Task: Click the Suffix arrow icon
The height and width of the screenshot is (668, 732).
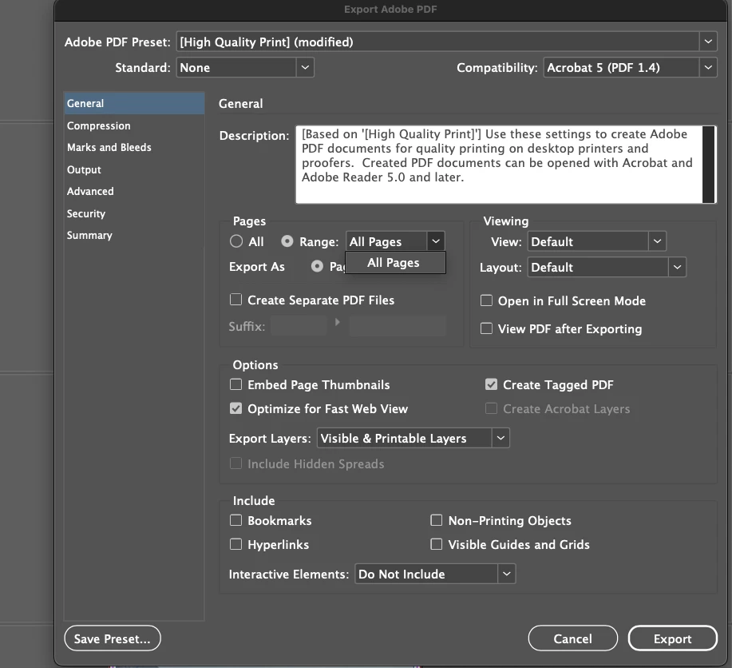Action: click(x=338, y=322)
